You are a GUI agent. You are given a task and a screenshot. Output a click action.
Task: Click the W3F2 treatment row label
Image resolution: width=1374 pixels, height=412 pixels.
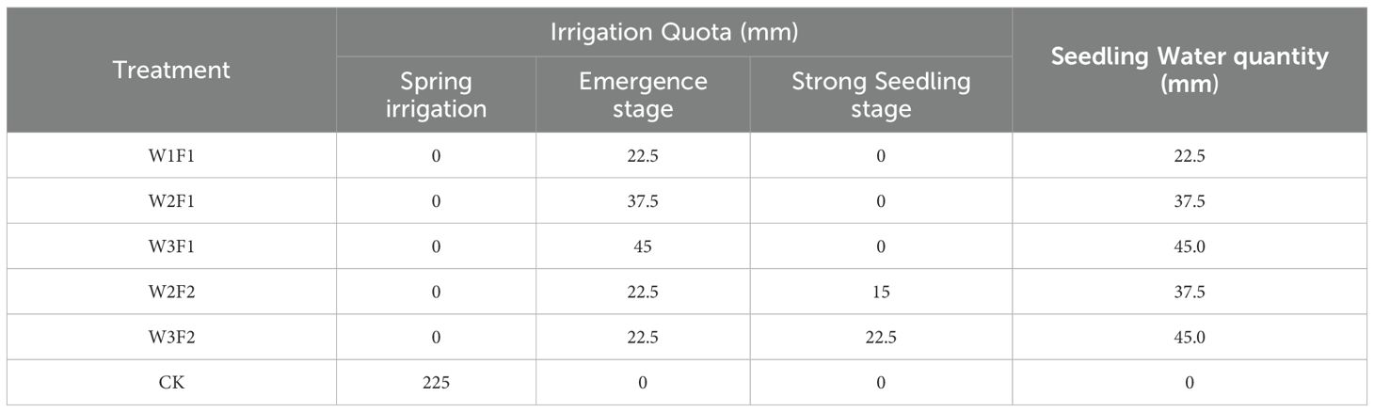[x=171, y=337]
